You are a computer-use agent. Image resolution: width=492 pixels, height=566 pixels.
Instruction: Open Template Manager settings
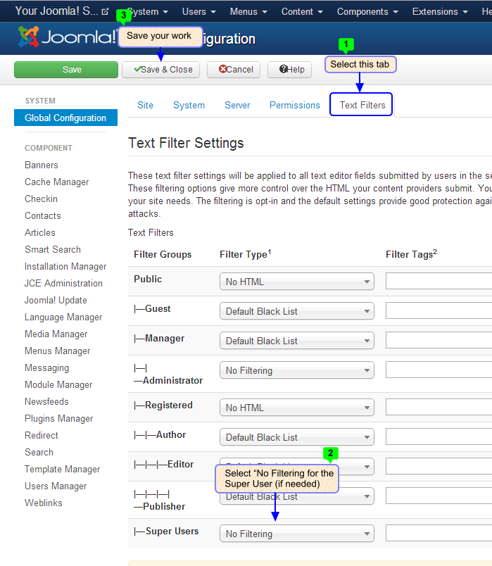pyautogui.click(x=62, y=470)
